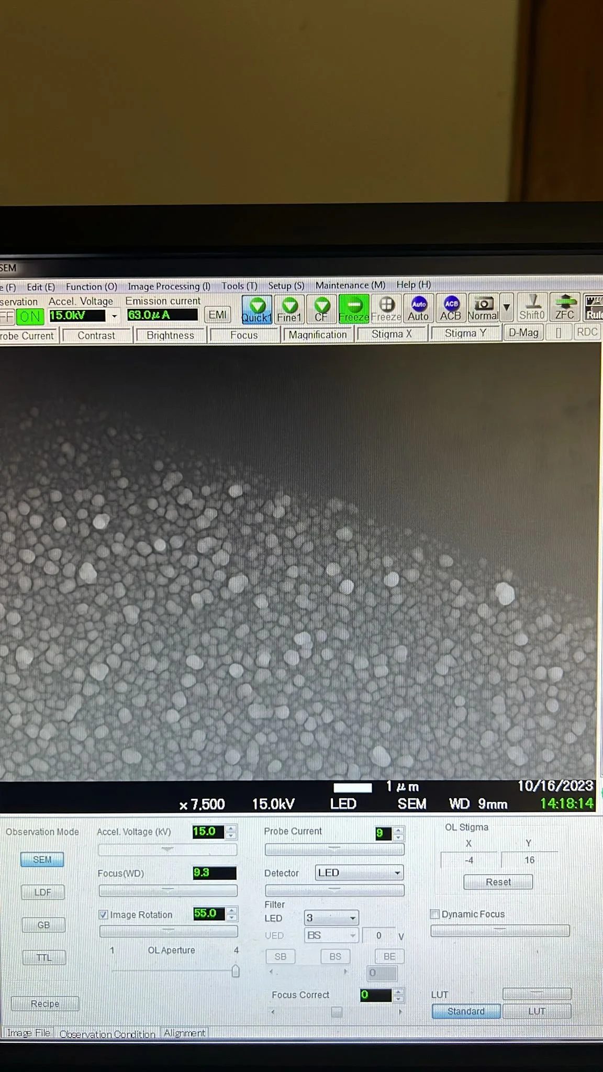Open the Function menu
603x1072 pixels.
tap(92, 287)
